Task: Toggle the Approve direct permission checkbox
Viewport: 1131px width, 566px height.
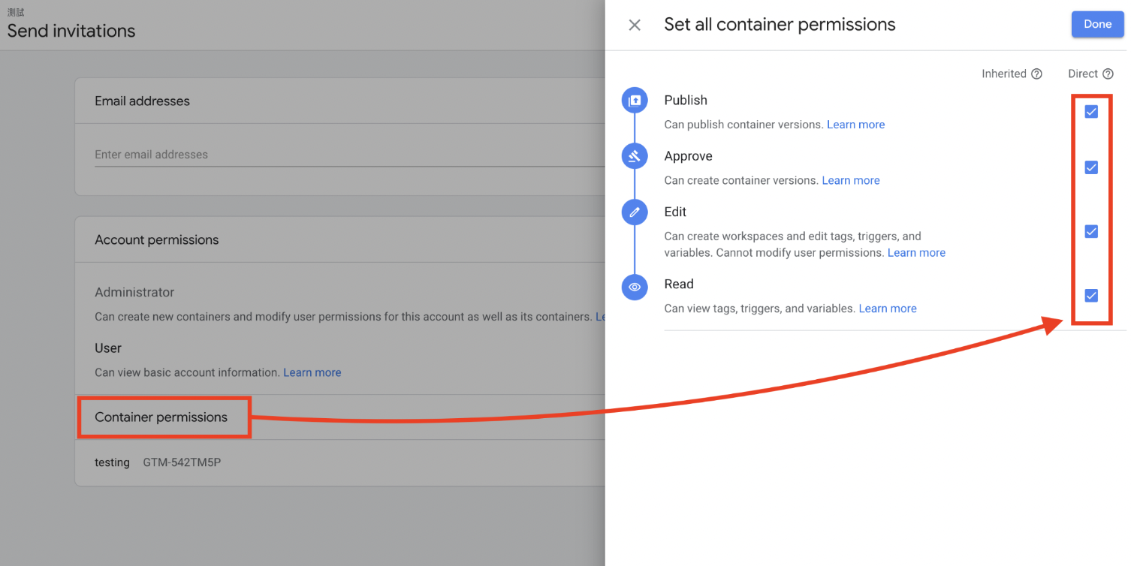Action: click(1091, 167)
